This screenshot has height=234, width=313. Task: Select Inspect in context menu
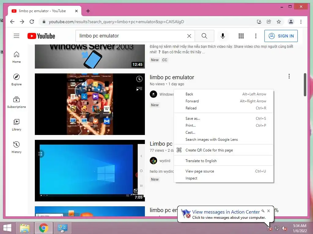click(x=223, y=178)
